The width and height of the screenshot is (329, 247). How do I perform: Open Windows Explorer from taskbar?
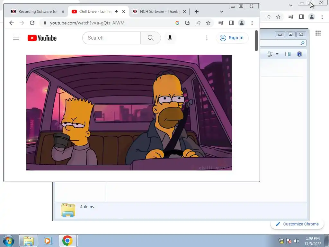coord(29,241)
